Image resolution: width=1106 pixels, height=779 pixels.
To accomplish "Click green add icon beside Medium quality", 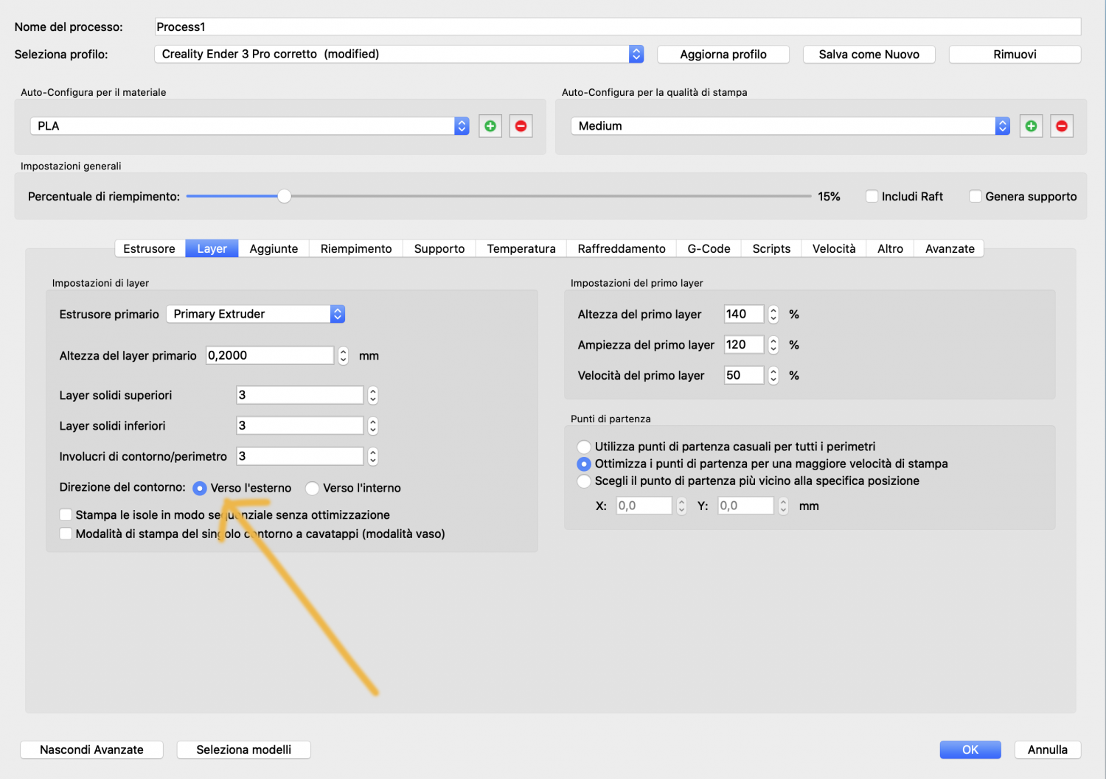I will (1031, 126).
